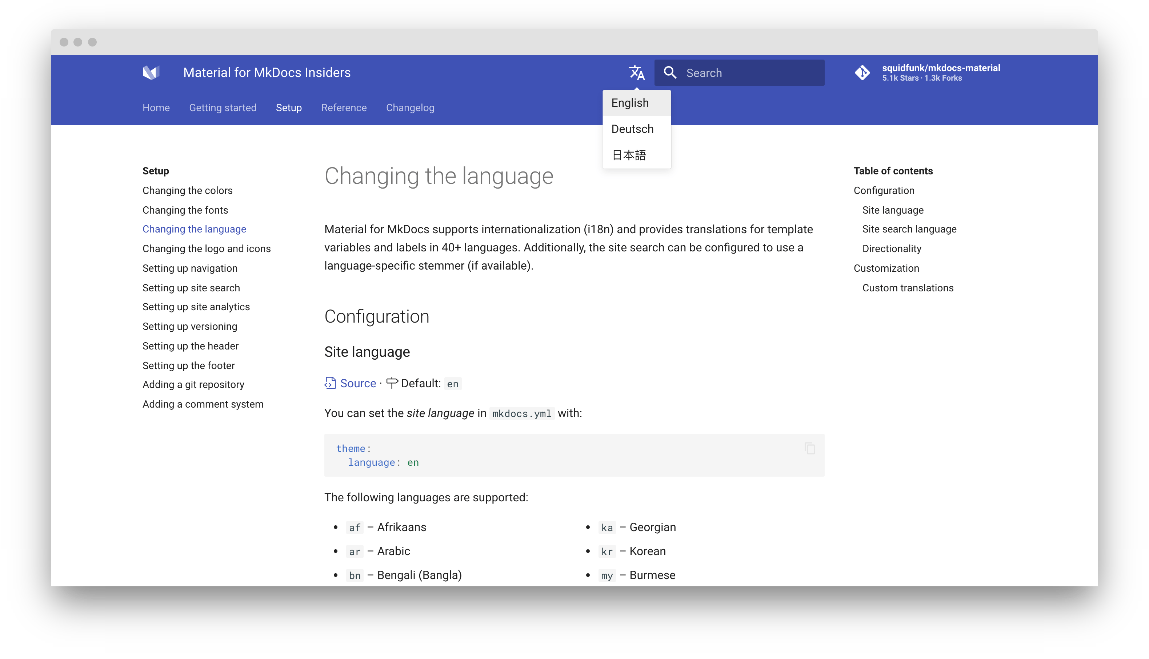Jump to Customization in table of contents
The height and width of the screenshot is (659, 1149).
[x=886, y=268]
